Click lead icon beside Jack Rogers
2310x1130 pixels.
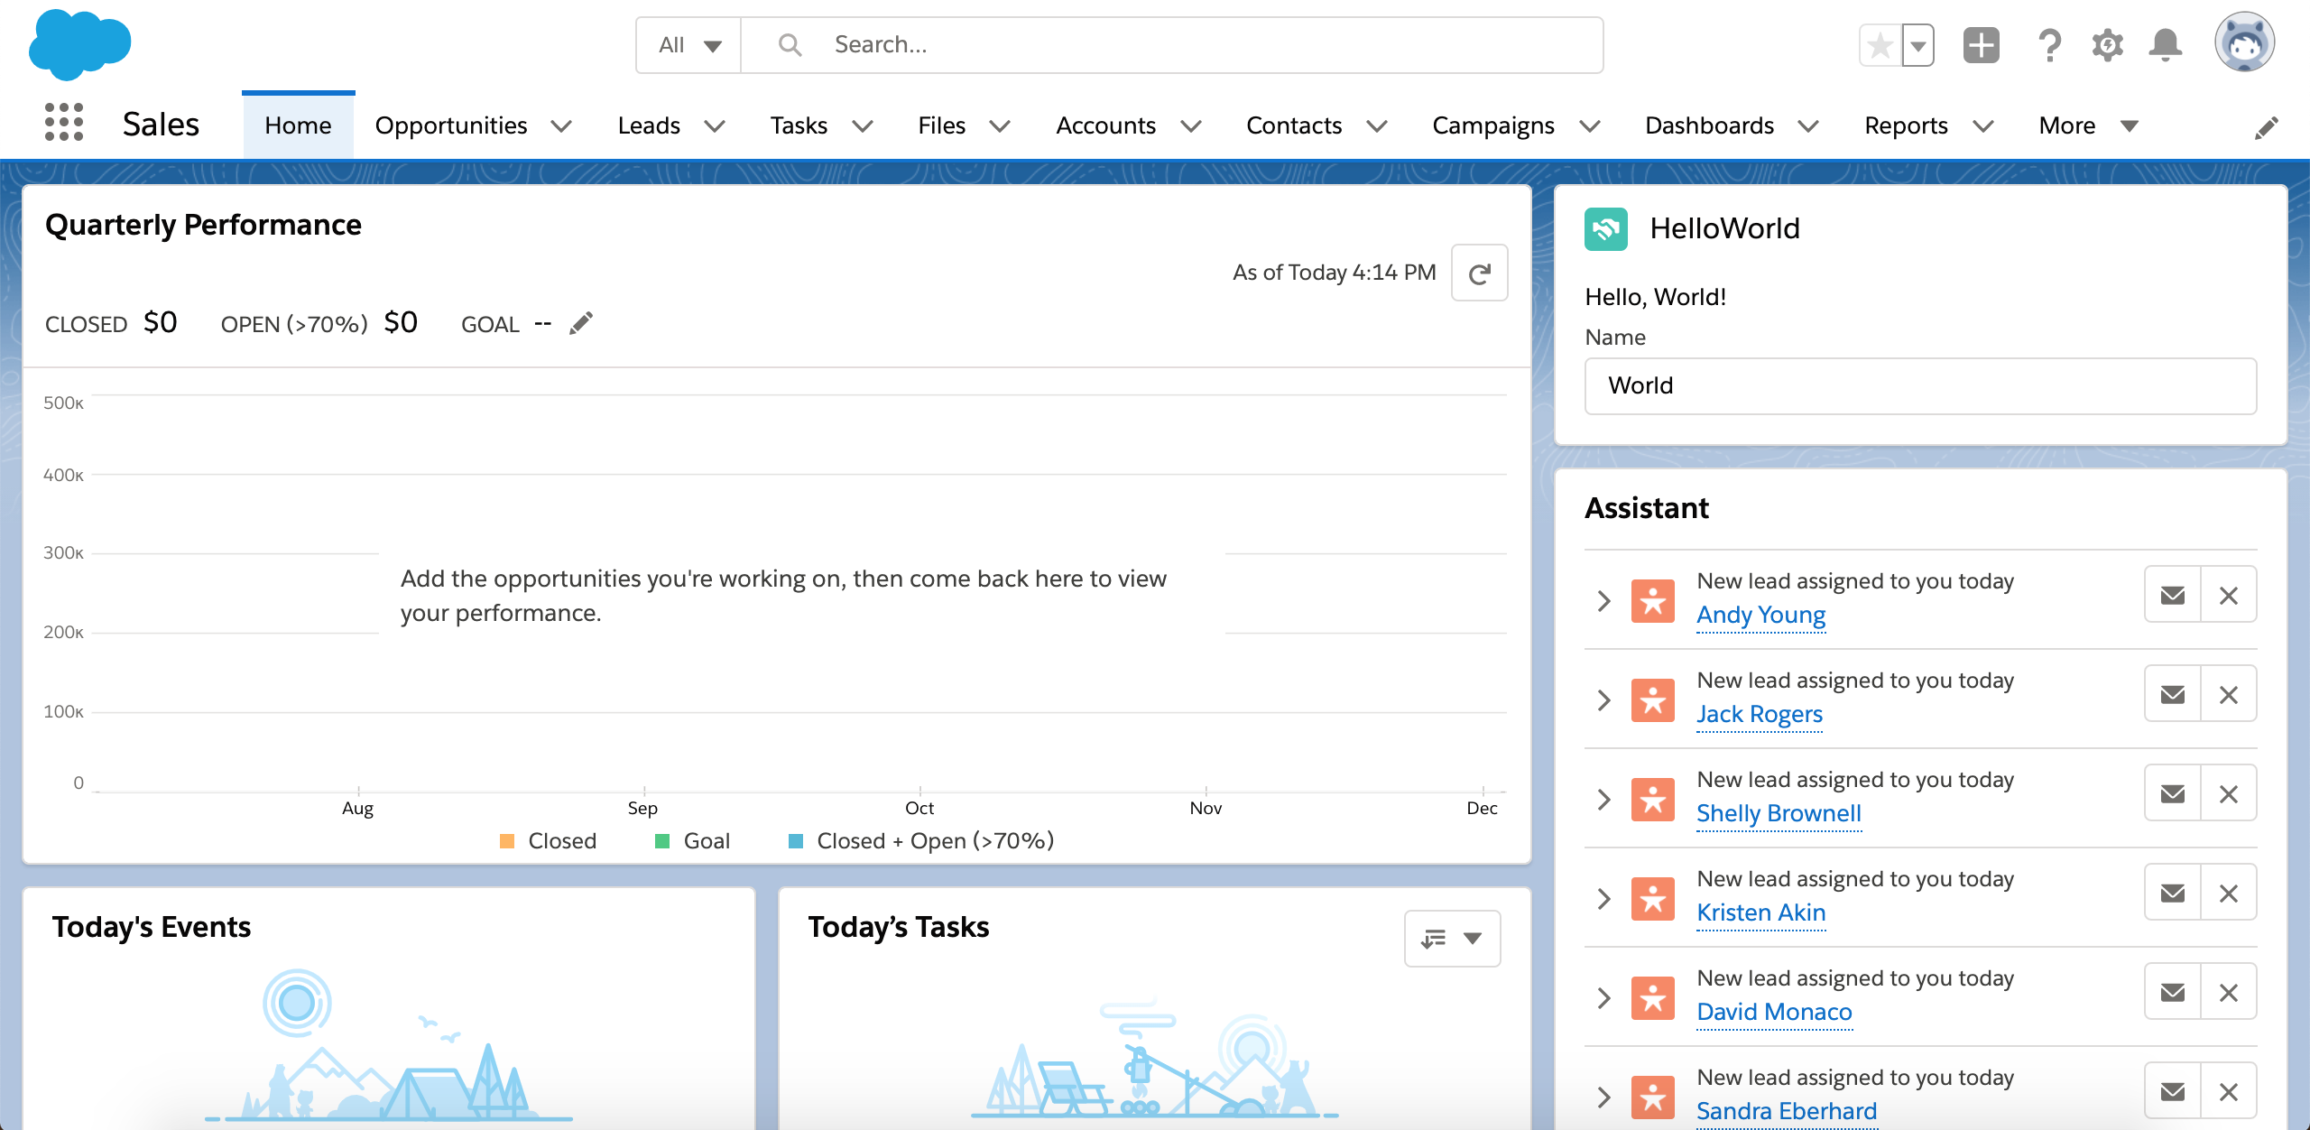1653,700
